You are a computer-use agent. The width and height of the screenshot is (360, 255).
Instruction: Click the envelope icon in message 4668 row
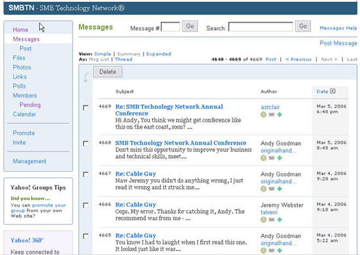(272, 158)
